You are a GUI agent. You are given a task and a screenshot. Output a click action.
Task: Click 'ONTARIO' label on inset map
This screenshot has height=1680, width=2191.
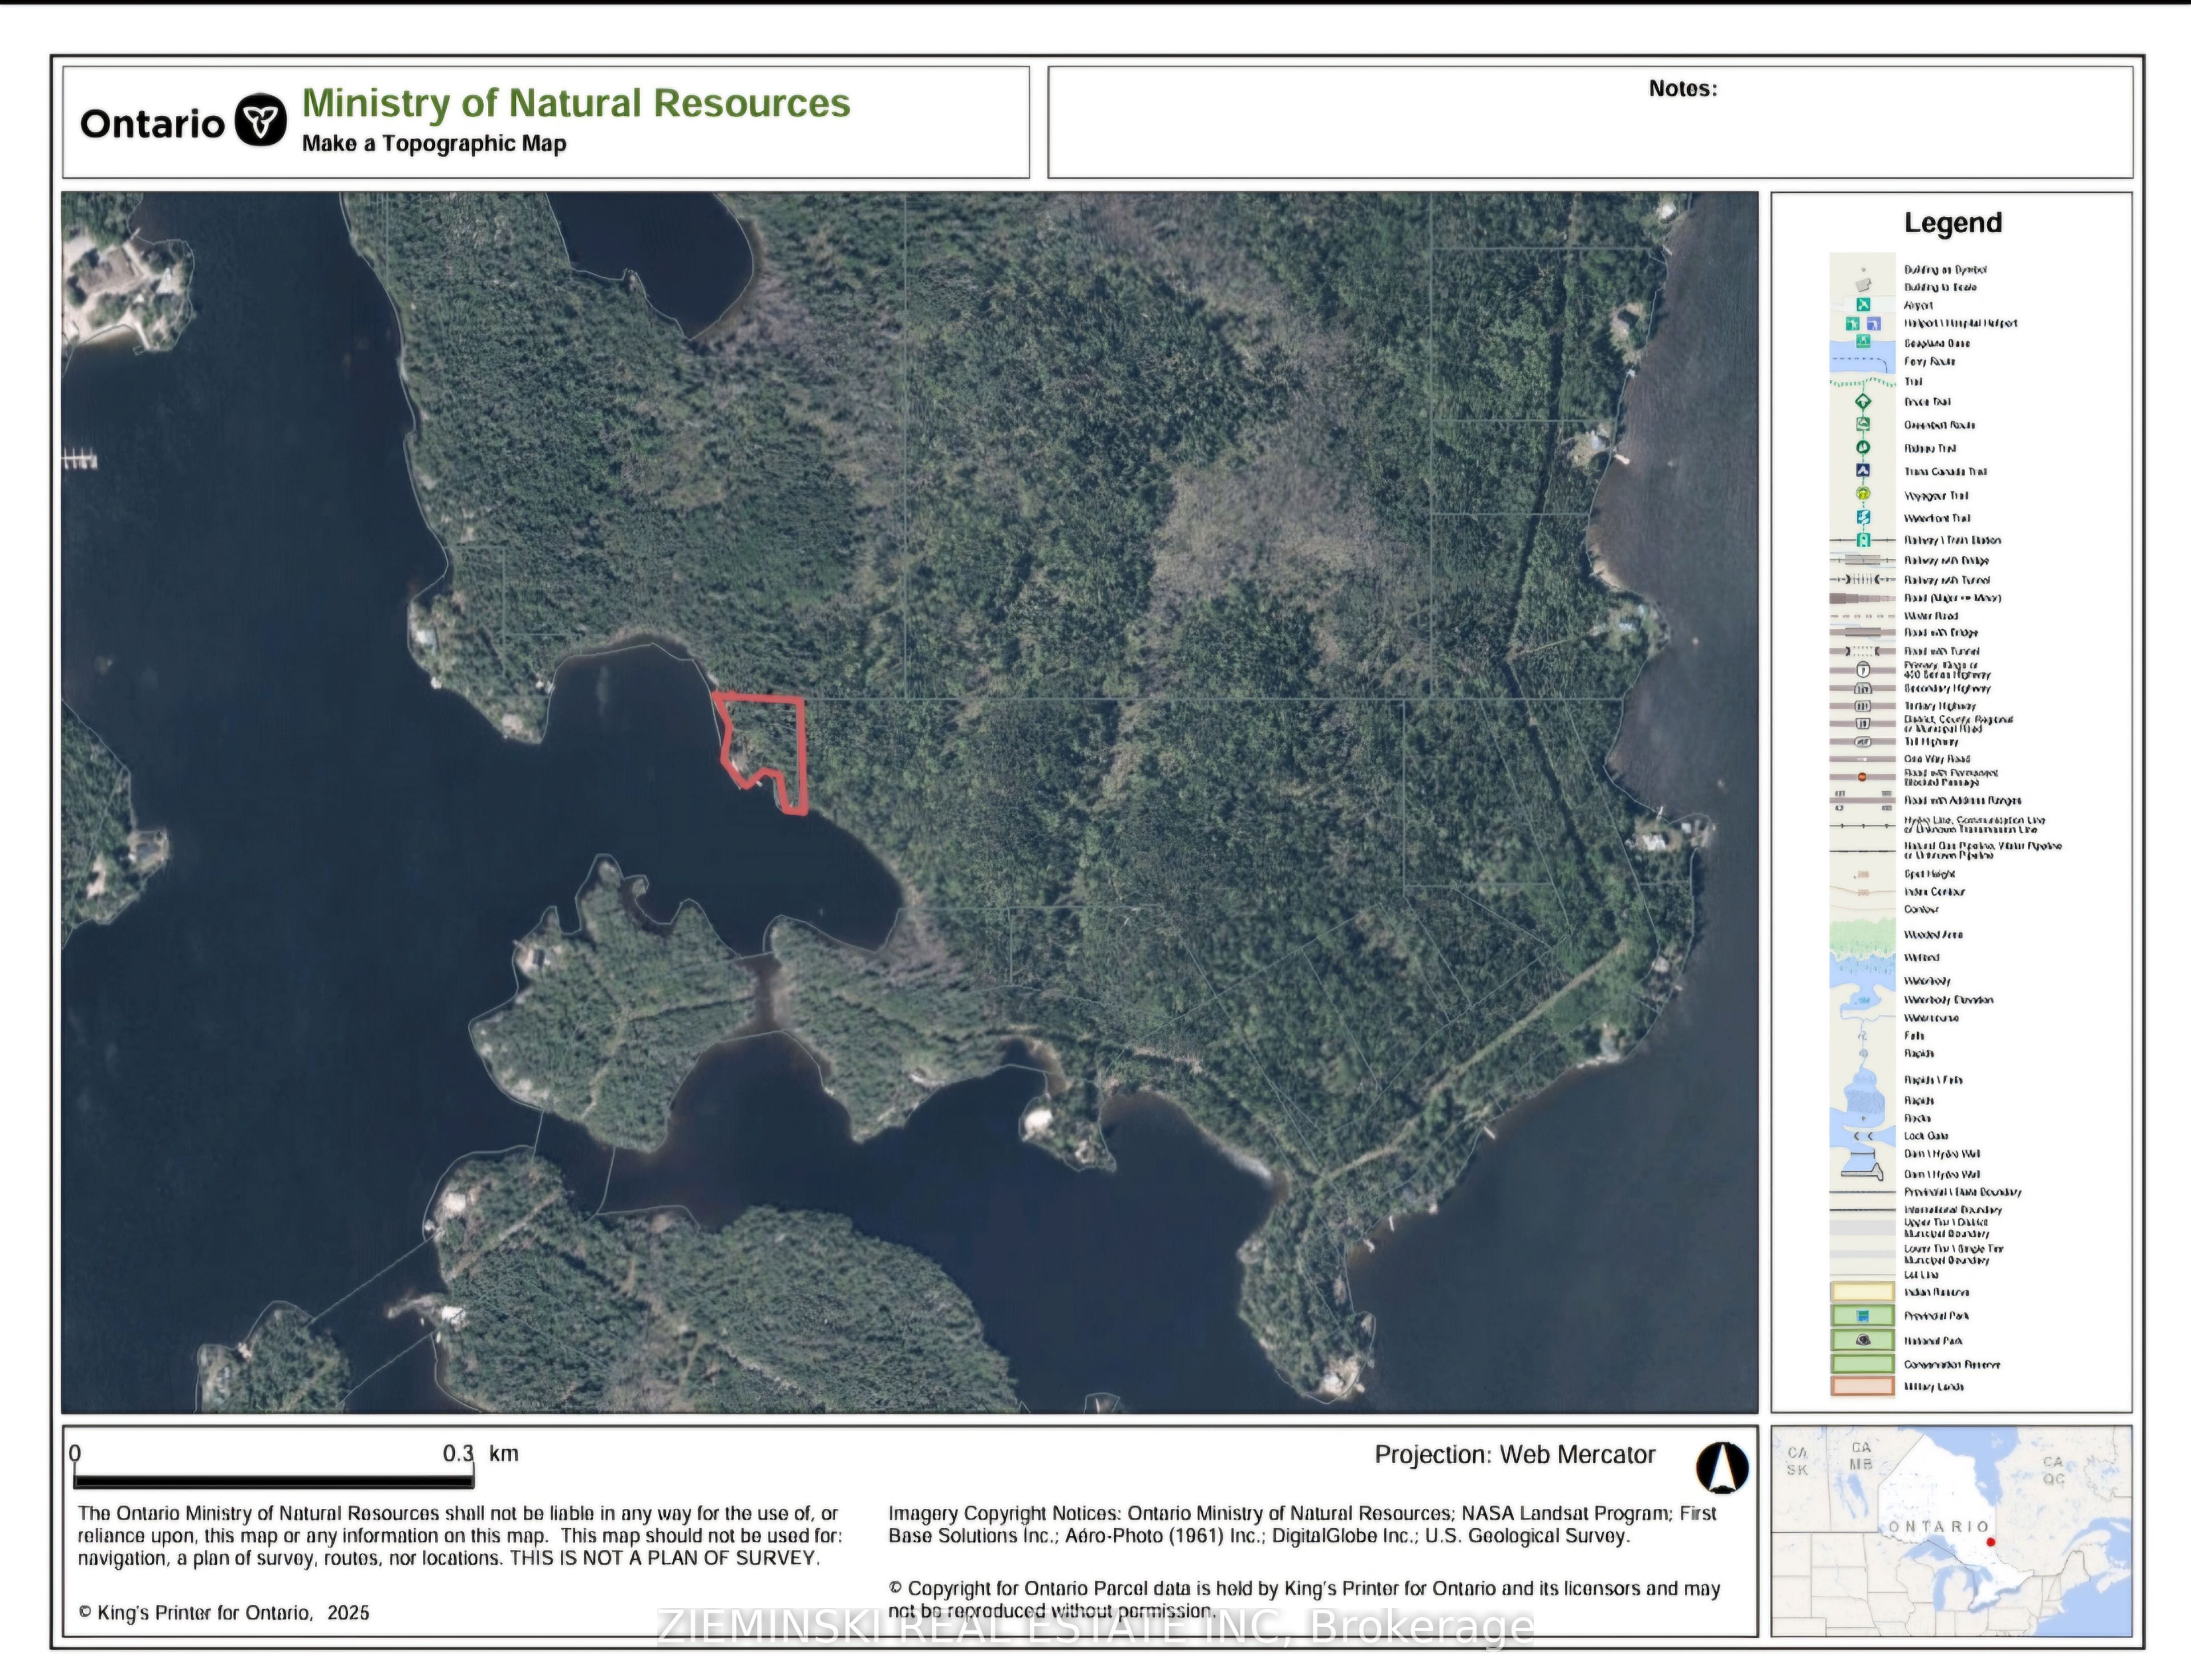pyautogui.click(x=1938, y=1527)
